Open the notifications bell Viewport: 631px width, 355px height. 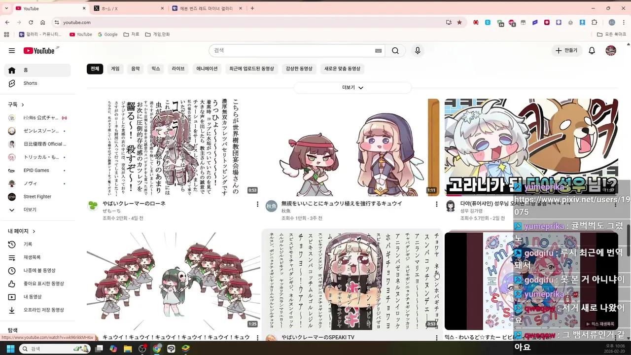pos(592,51)
